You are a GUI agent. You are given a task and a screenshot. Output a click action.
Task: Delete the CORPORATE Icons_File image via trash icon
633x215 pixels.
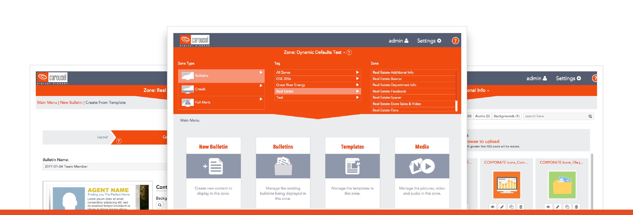click(x=576, y=207)
